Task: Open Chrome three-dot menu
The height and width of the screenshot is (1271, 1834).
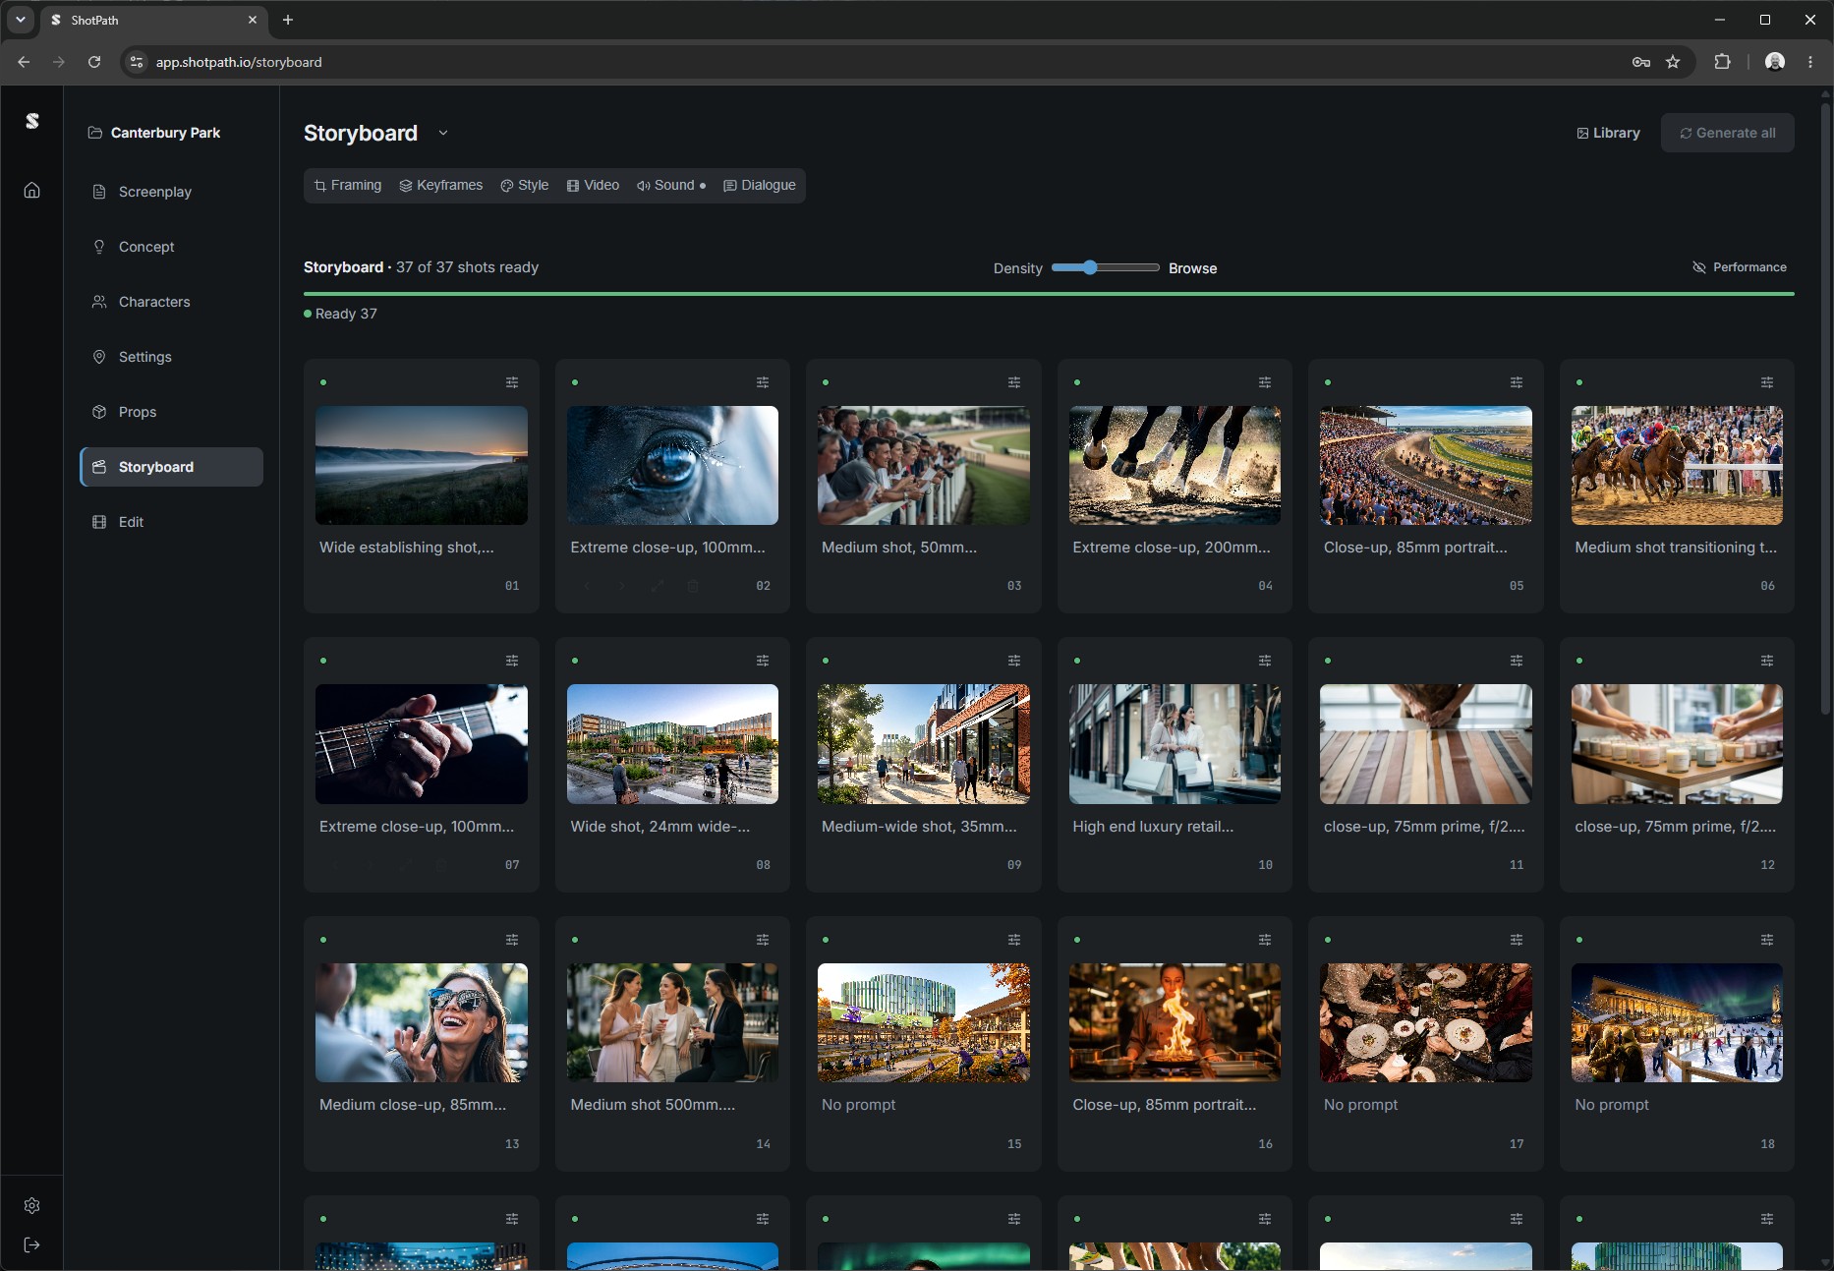Action: coord(1810,62)
